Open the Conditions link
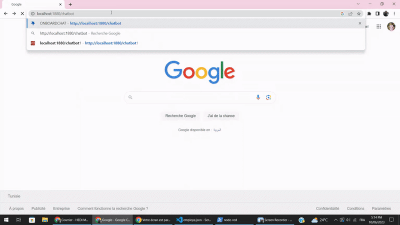The height and width of the screenshot is (225, 400). 355,208
